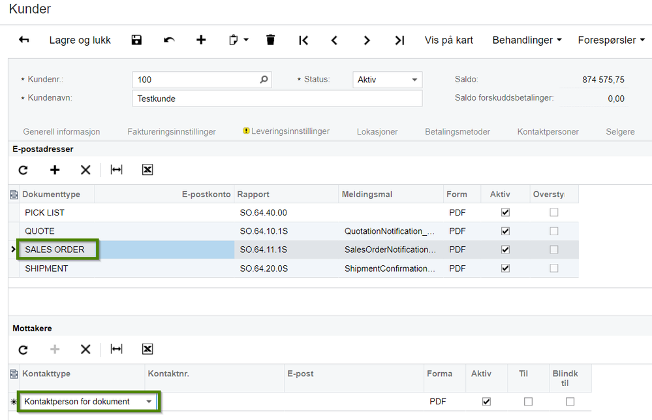Click the save disk icon
The image size is (652, 420).
coord(136,40)
